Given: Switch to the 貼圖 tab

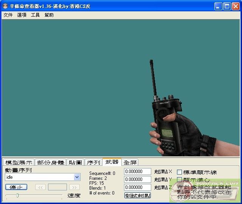Looking at the screenshot, I should click(x=75, y=162).
